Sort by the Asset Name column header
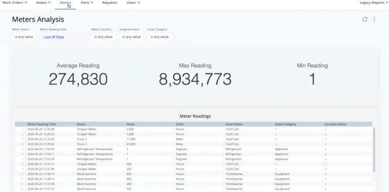The height and width of the screenshot is (192, 389). coord(234,124)
